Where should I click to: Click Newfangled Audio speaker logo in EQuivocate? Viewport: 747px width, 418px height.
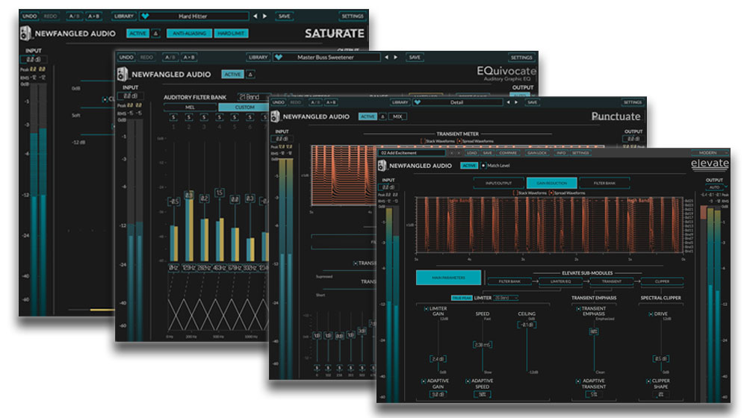point(123,74)
